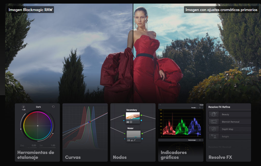Viewport: 261px width, 166px height.
Task: Click the circle icon on node 02
Action: click(x=131, y=122)
